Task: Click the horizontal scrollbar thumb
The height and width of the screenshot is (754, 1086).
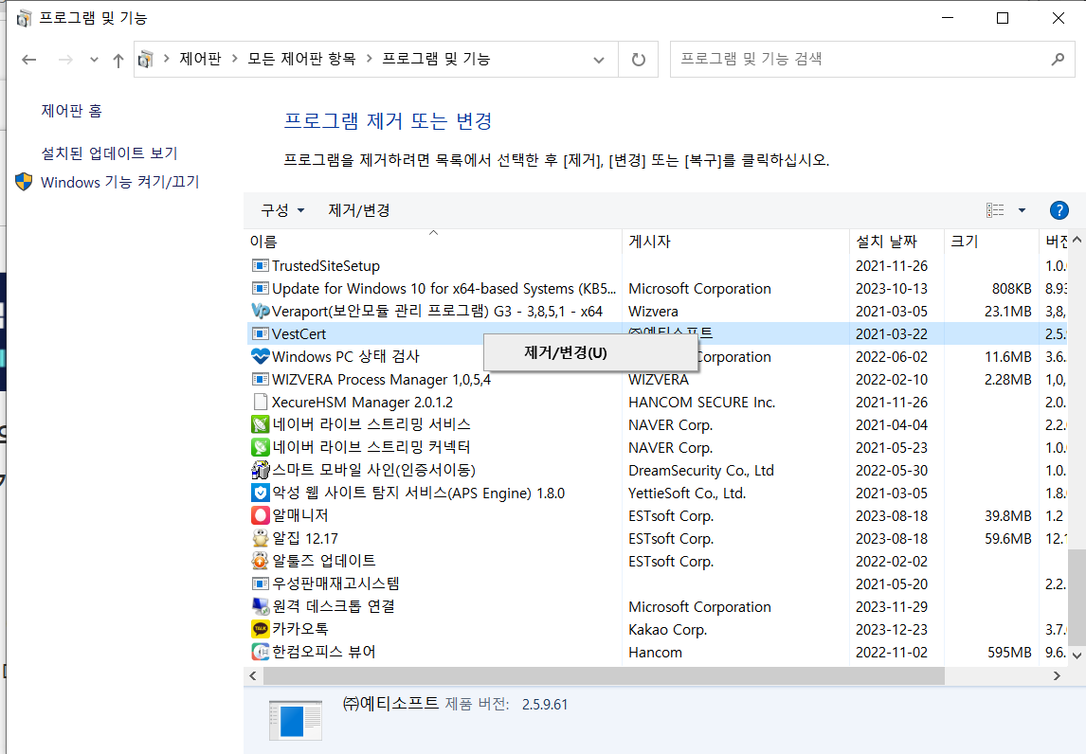Action: [x=604, y=675]
